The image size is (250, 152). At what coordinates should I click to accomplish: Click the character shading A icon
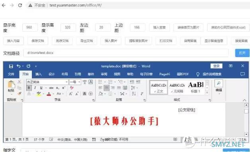(84, 94)
